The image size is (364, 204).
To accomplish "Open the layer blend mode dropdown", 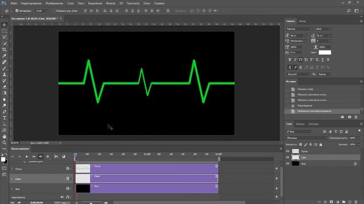I will [x=307, y=138].
